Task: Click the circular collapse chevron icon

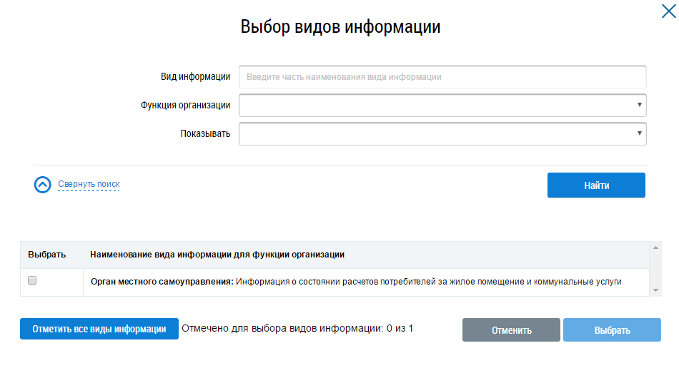Action: point(43,185)
